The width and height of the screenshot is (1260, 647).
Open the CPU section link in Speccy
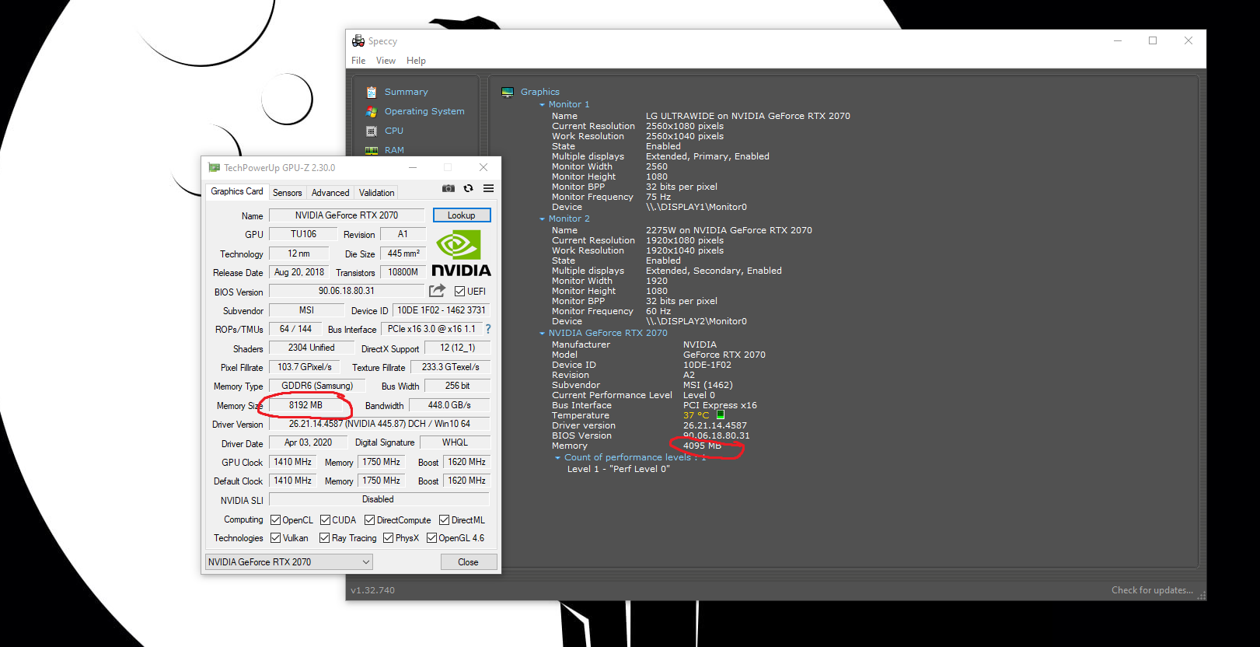(394, 131)
